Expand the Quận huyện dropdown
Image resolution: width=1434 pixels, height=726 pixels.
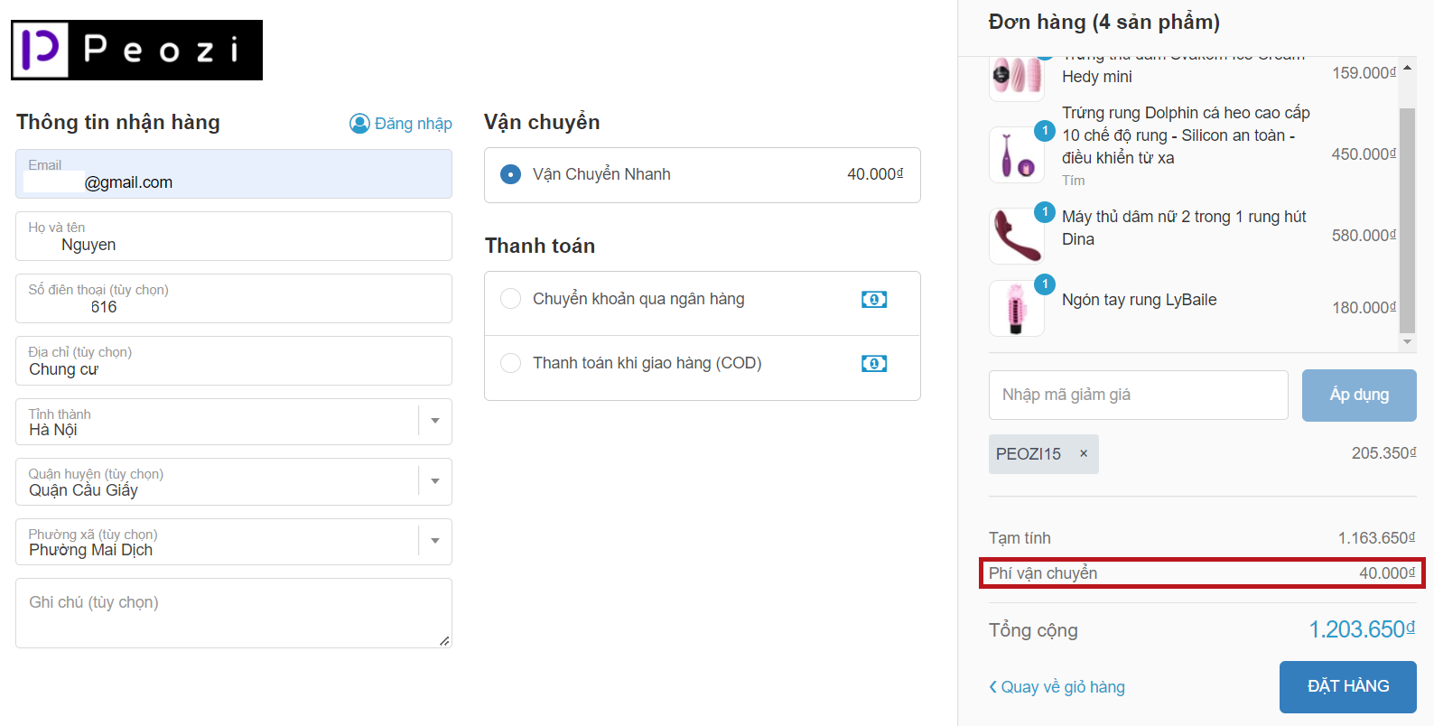pyautogui.click(x=434, y=482)
